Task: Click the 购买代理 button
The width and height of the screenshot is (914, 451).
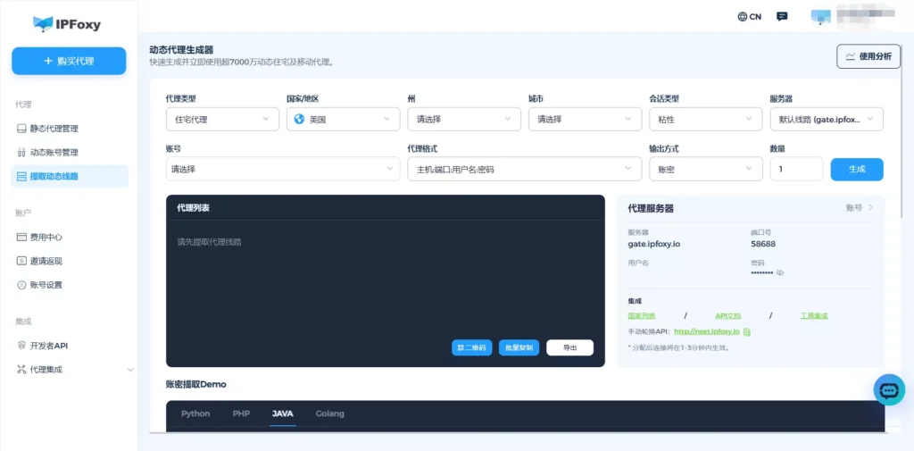Action: pyautogui.click(x=69, y=61)
